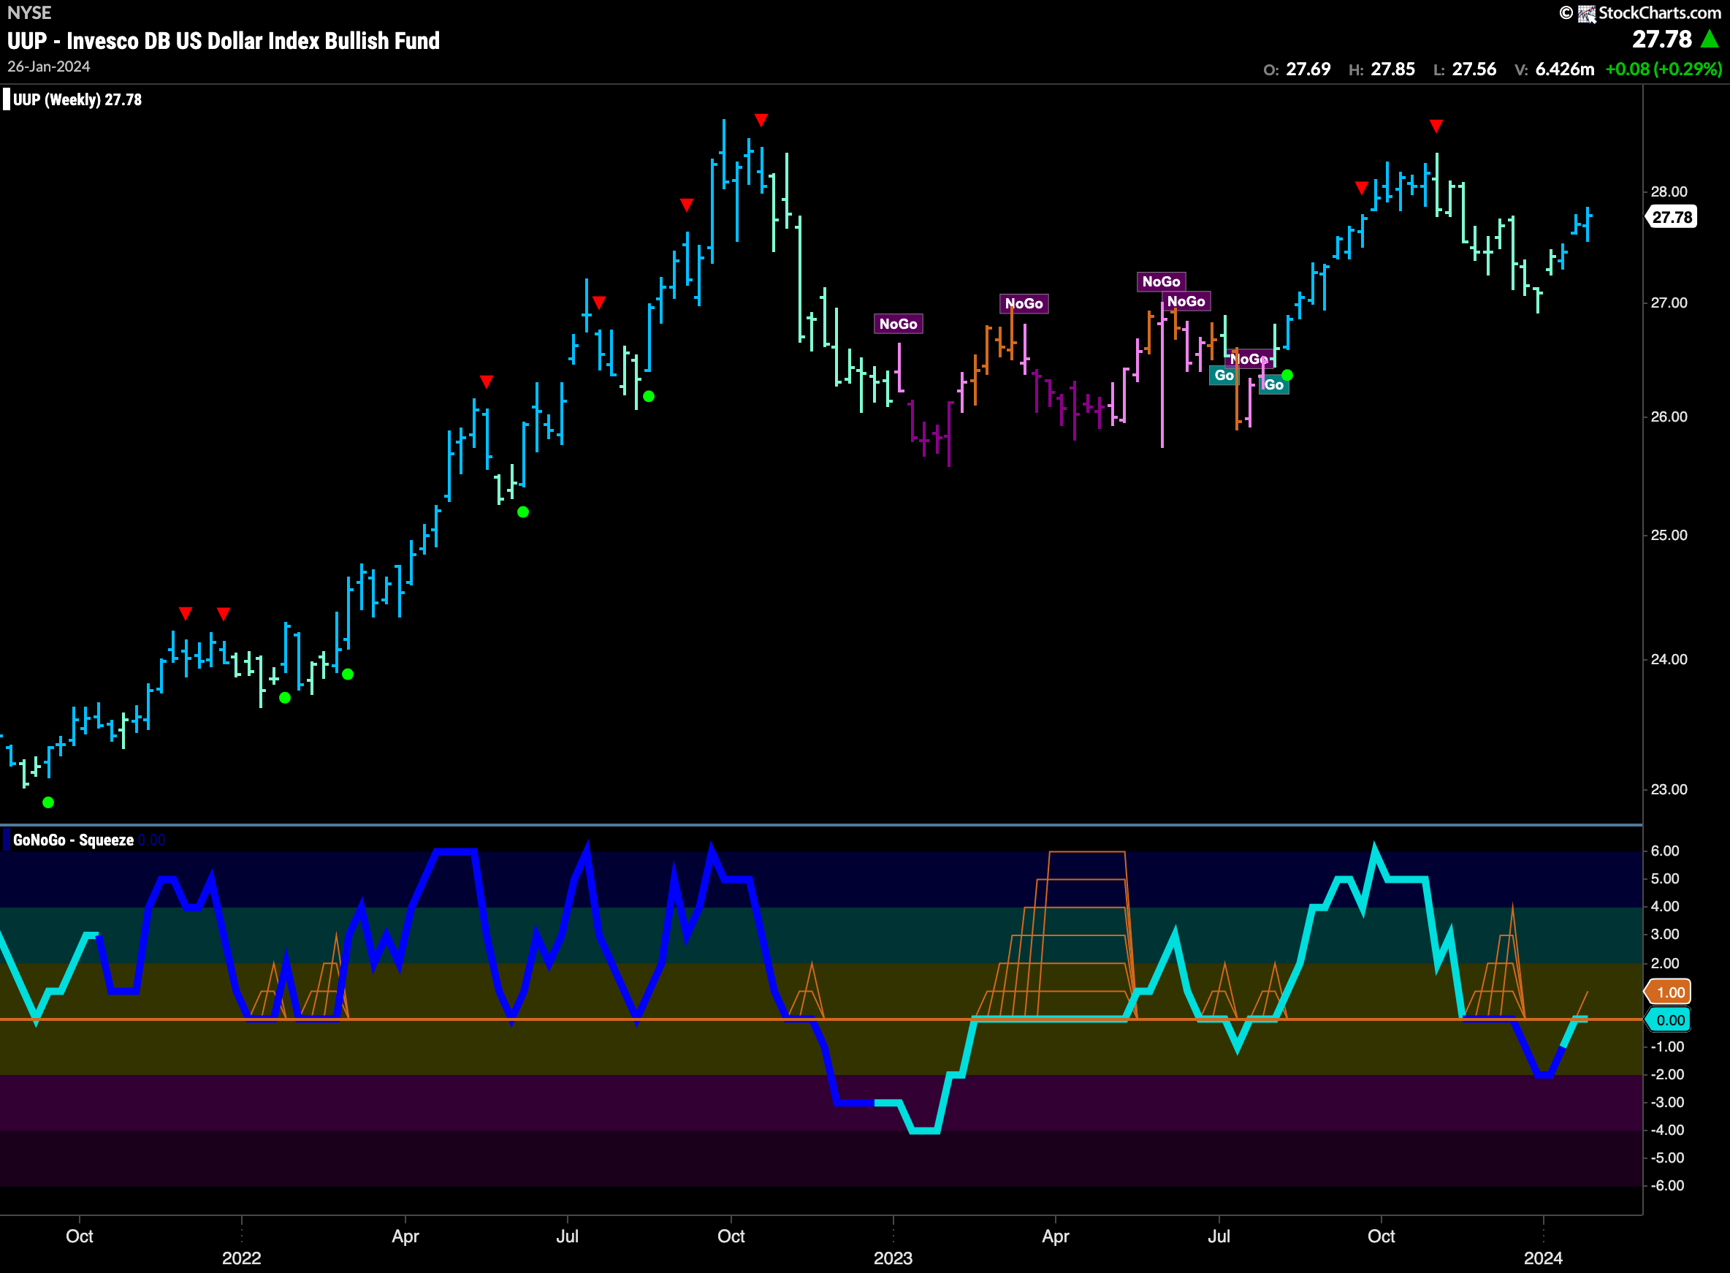1730x1273 pixels.
Task: Click the teal Go label beside the green dot
Action: point(1274,384)
